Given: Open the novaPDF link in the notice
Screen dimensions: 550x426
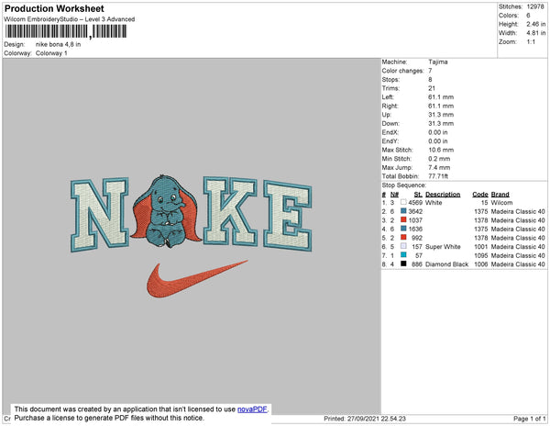Looking at the screenshot, I should click(252, 409).
